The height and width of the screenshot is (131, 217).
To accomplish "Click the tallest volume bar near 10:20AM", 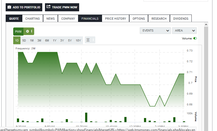I will click(86, 117).
